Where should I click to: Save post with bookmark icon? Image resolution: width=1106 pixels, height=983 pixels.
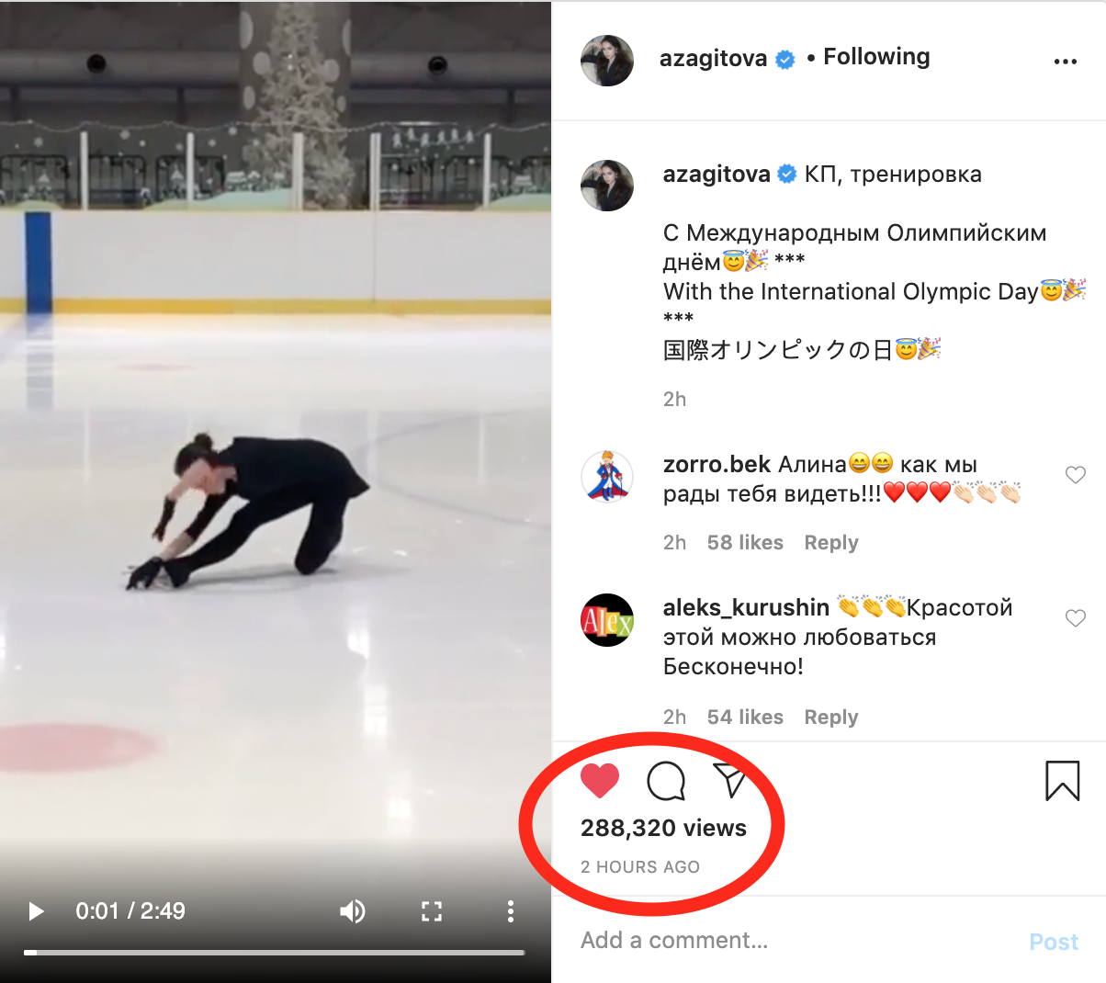coord(1063,781)
